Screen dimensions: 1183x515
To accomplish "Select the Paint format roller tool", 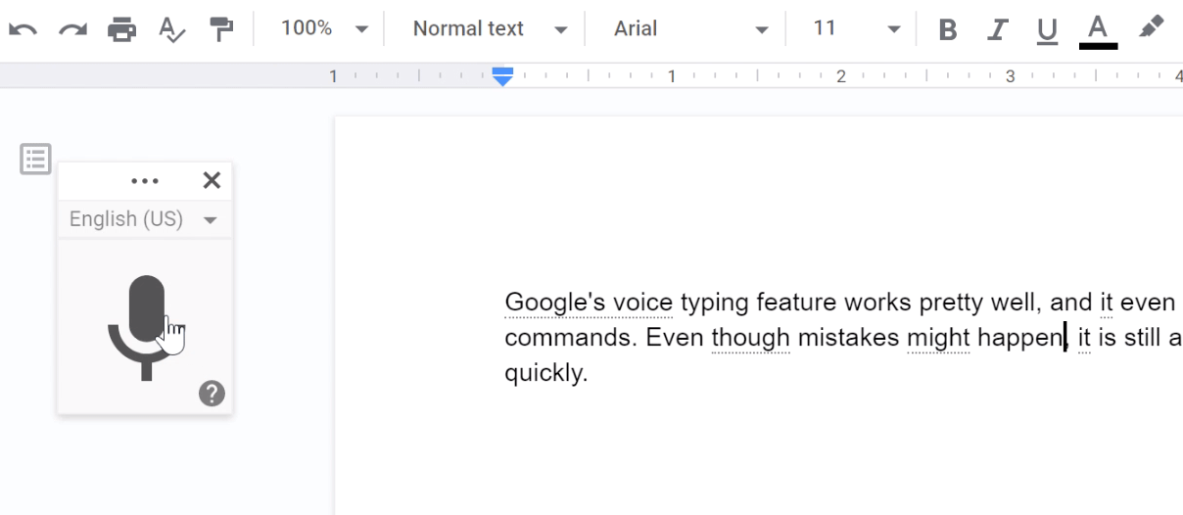I will tap(221, 29).
